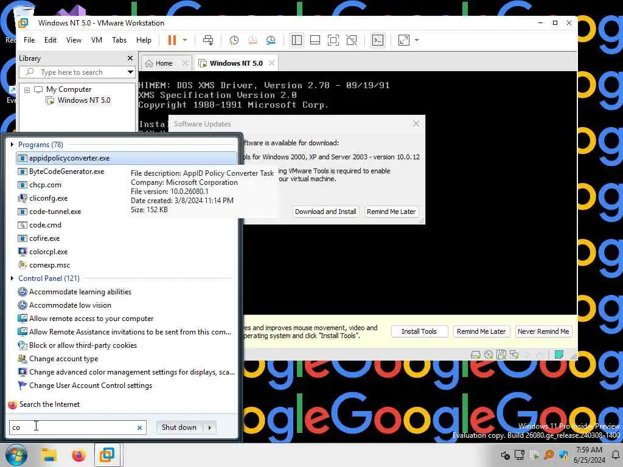The image size is (623, 467).
Task: Open the VM menu
Action: tap(97, 40)
